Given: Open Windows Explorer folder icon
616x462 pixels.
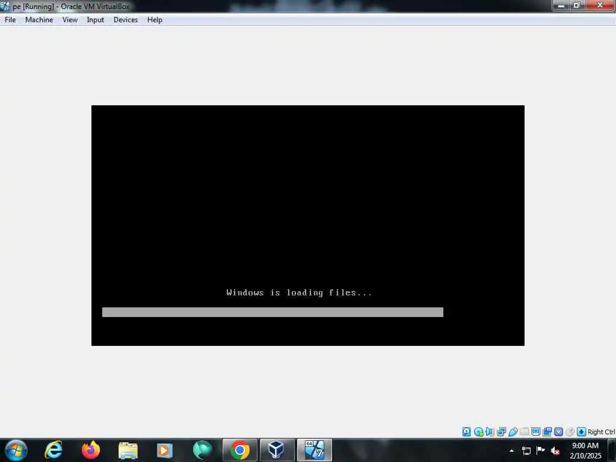Looking at the screenshot, I should click(x=128, y=450).
